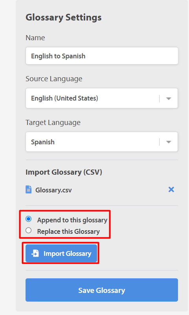
Task: Click the Import Glossary button
Action: click(61, 253)
